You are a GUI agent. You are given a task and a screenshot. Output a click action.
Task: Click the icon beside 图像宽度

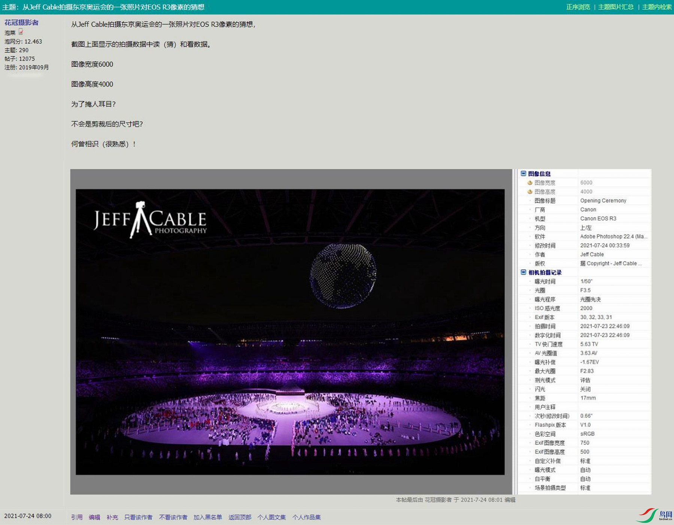point(530,183)
